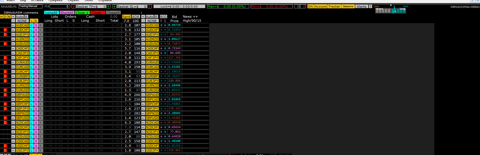
Task: Click the Lock progress bar
Action: point(179,6)
